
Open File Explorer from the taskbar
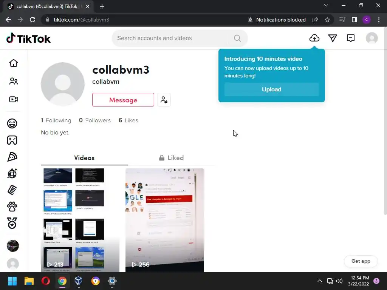click(x=29, y=281)
